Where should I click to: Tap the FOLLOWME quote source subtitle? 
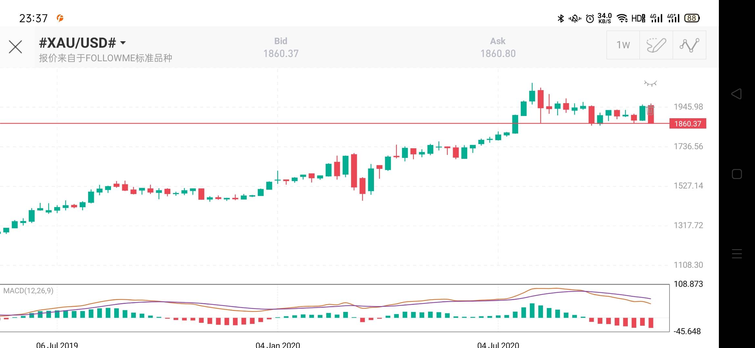pyautogui.click(x=106, y=58)
